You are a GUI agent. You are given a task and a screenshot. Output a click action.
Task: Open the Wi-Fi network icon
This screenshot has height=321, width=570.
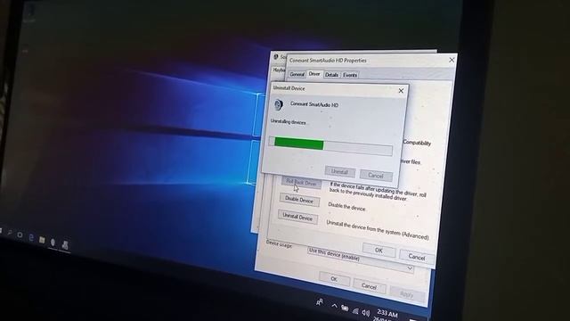click(355, 311)
